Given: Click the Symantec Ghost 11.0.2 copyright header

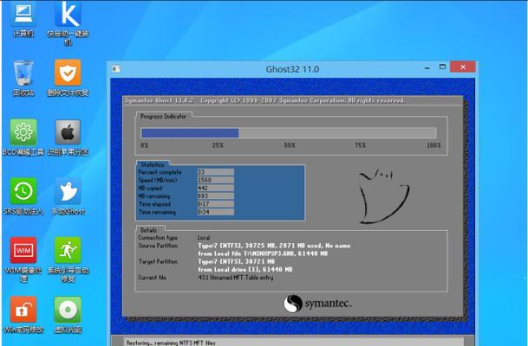Looking at the screenshot, I should pos(265,100).
